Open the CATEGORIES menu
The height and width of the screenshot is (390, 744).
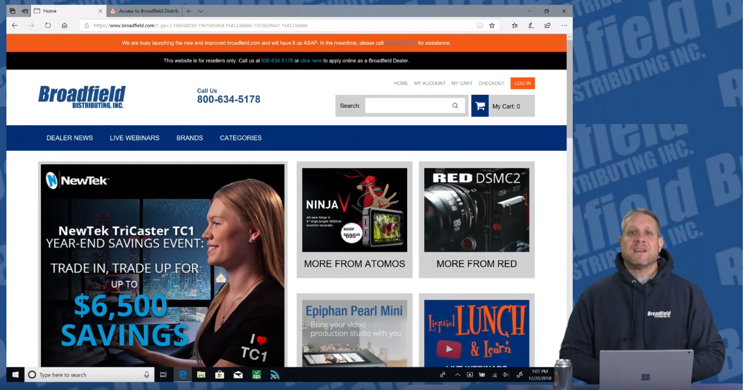pyautogui.click(x=241, y=138)
